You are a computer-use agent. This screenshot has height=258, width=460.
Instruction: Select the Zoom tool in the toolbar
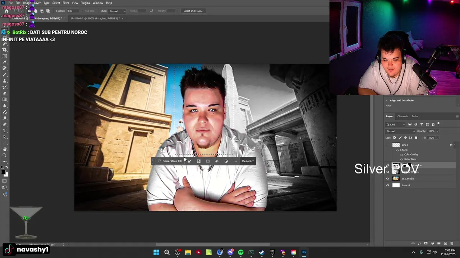tap(5, 156)
